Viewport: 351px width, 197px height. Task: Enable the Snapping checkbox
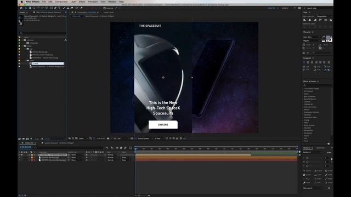pyautogui.click(x=105, y=8)
